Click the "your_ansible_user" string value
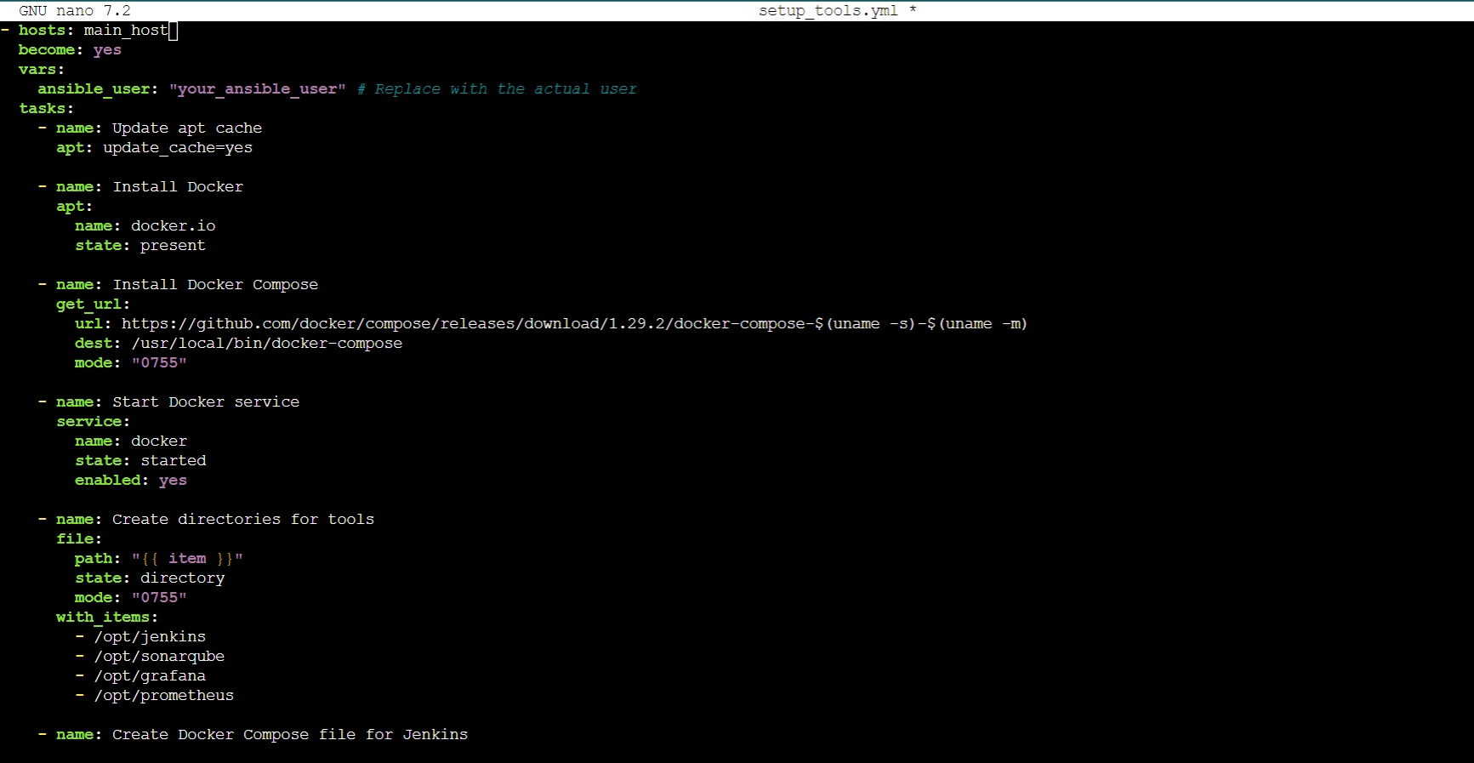The width and height of the screenshot is (1474, 763). pyautogui.click(x=258, y=89)
